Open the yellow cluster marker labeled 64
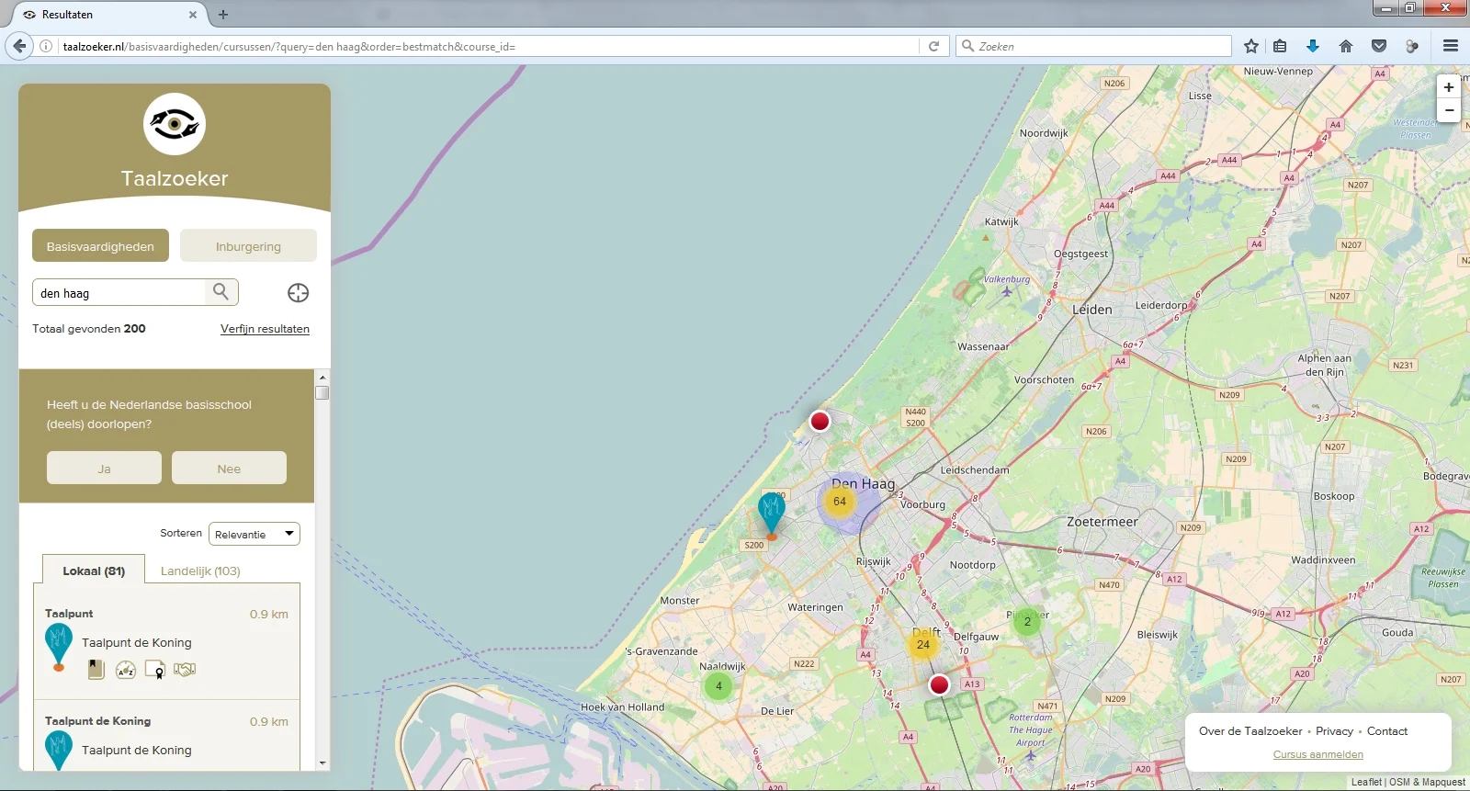Viewport: 1470px width, 791px height. click(840, 502)
